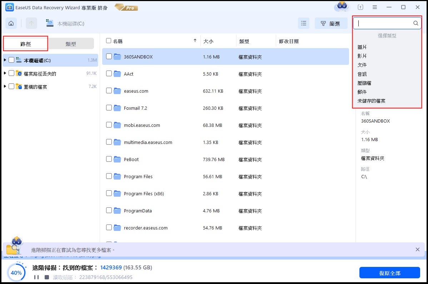Screen dimensions: 428x284
Task: Check the Program Files row checkbox
Action: [x=109, y=176]
